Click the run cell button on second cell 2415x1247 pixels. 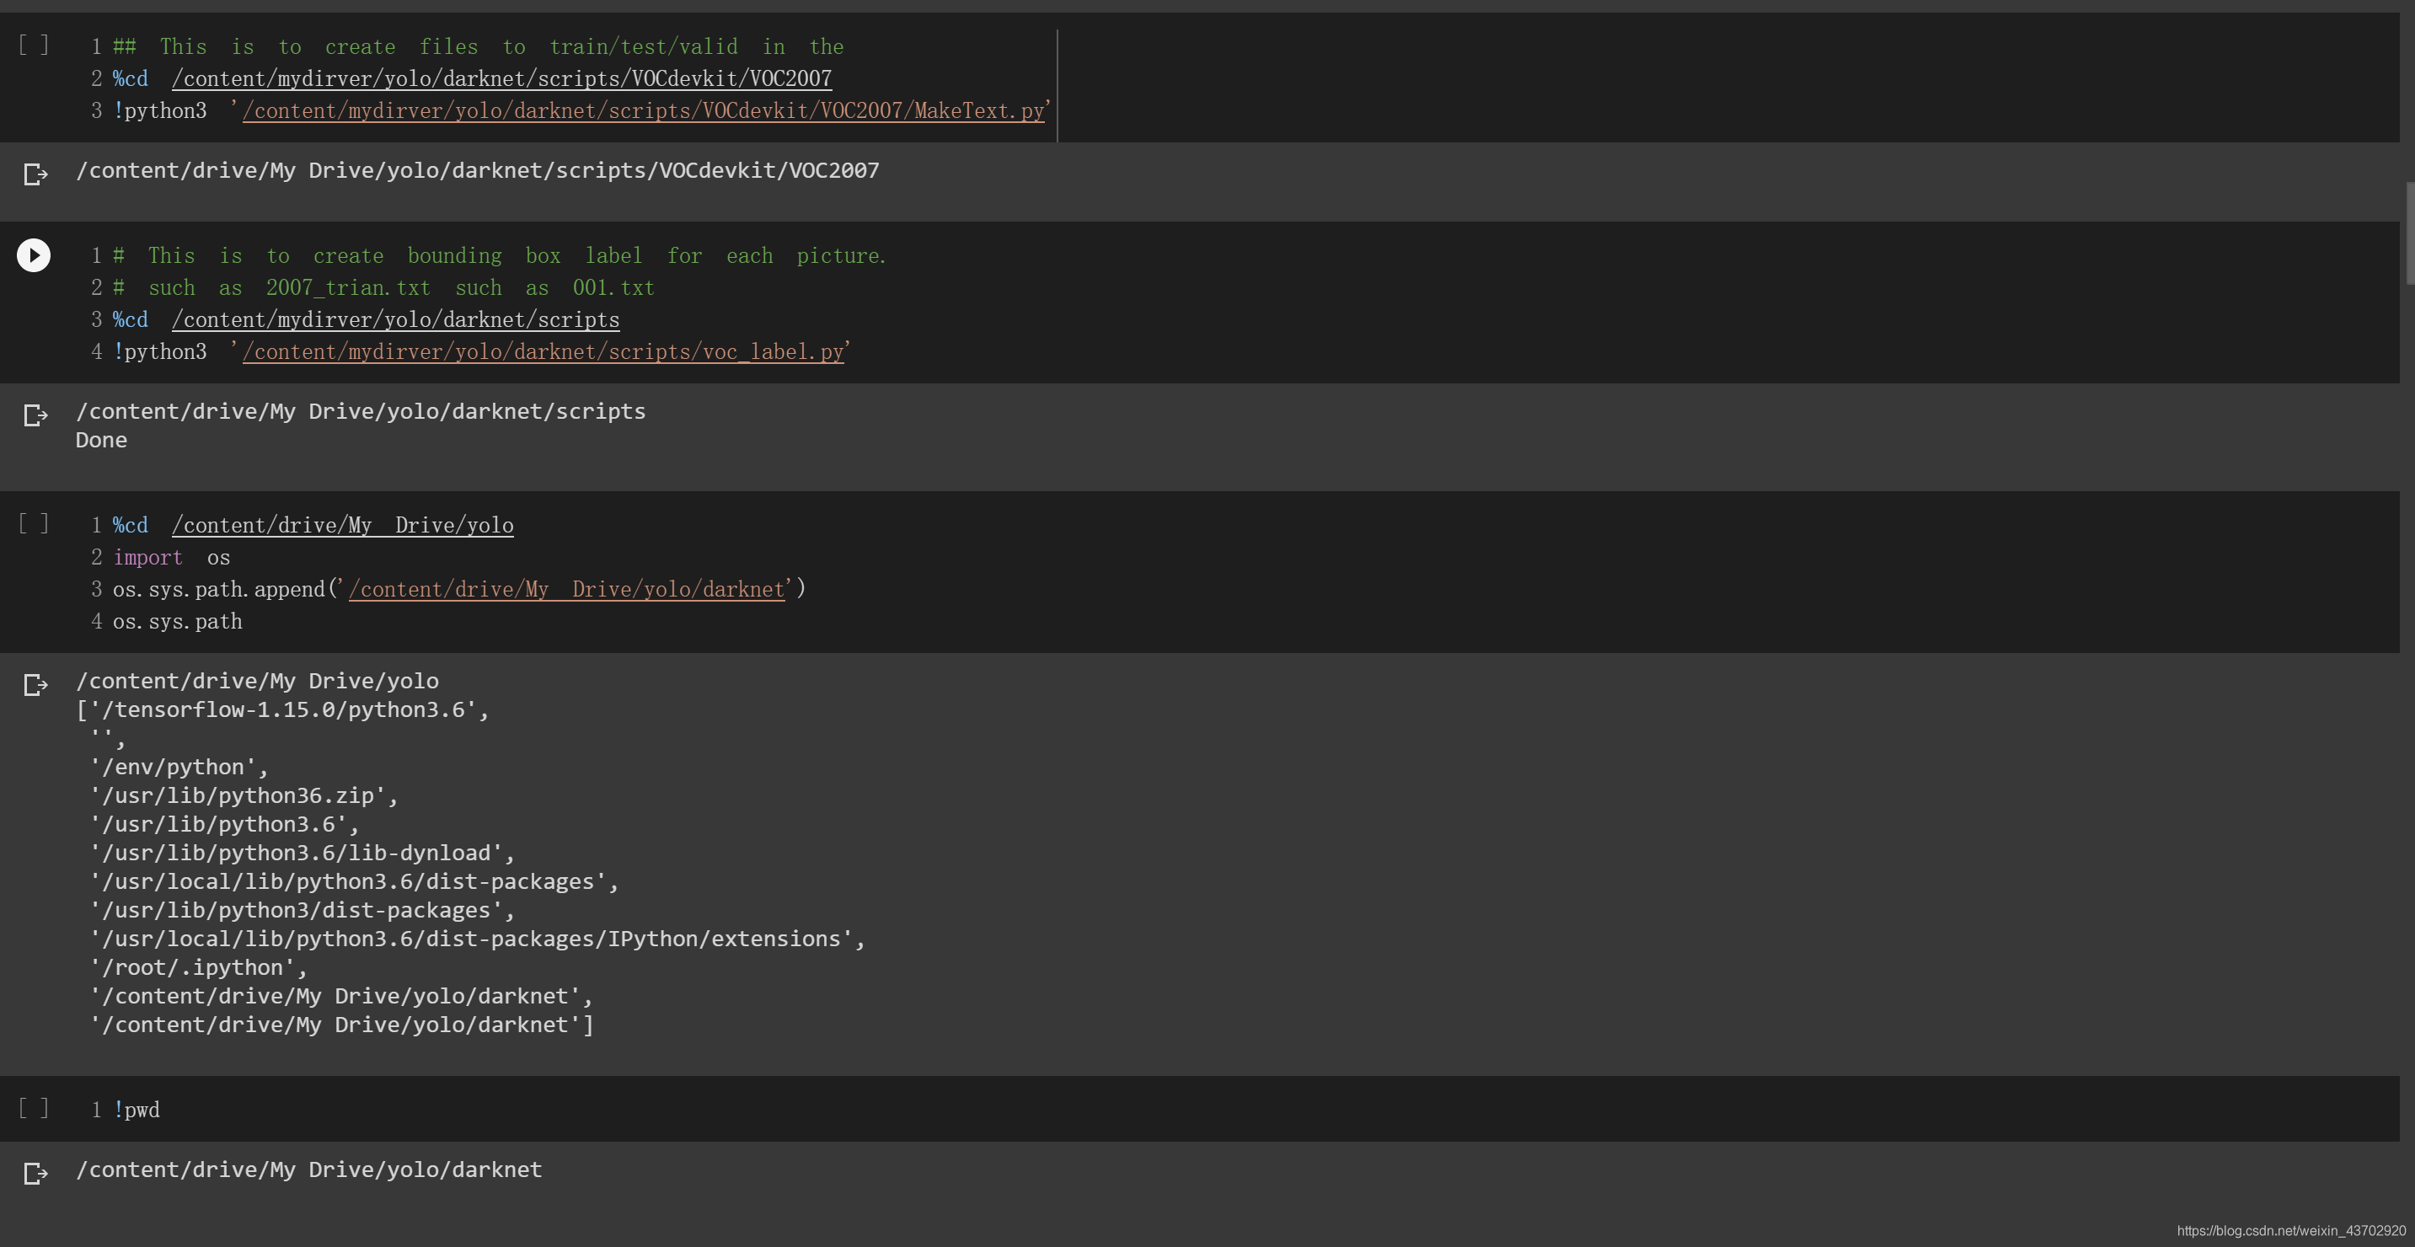(34, 253)
